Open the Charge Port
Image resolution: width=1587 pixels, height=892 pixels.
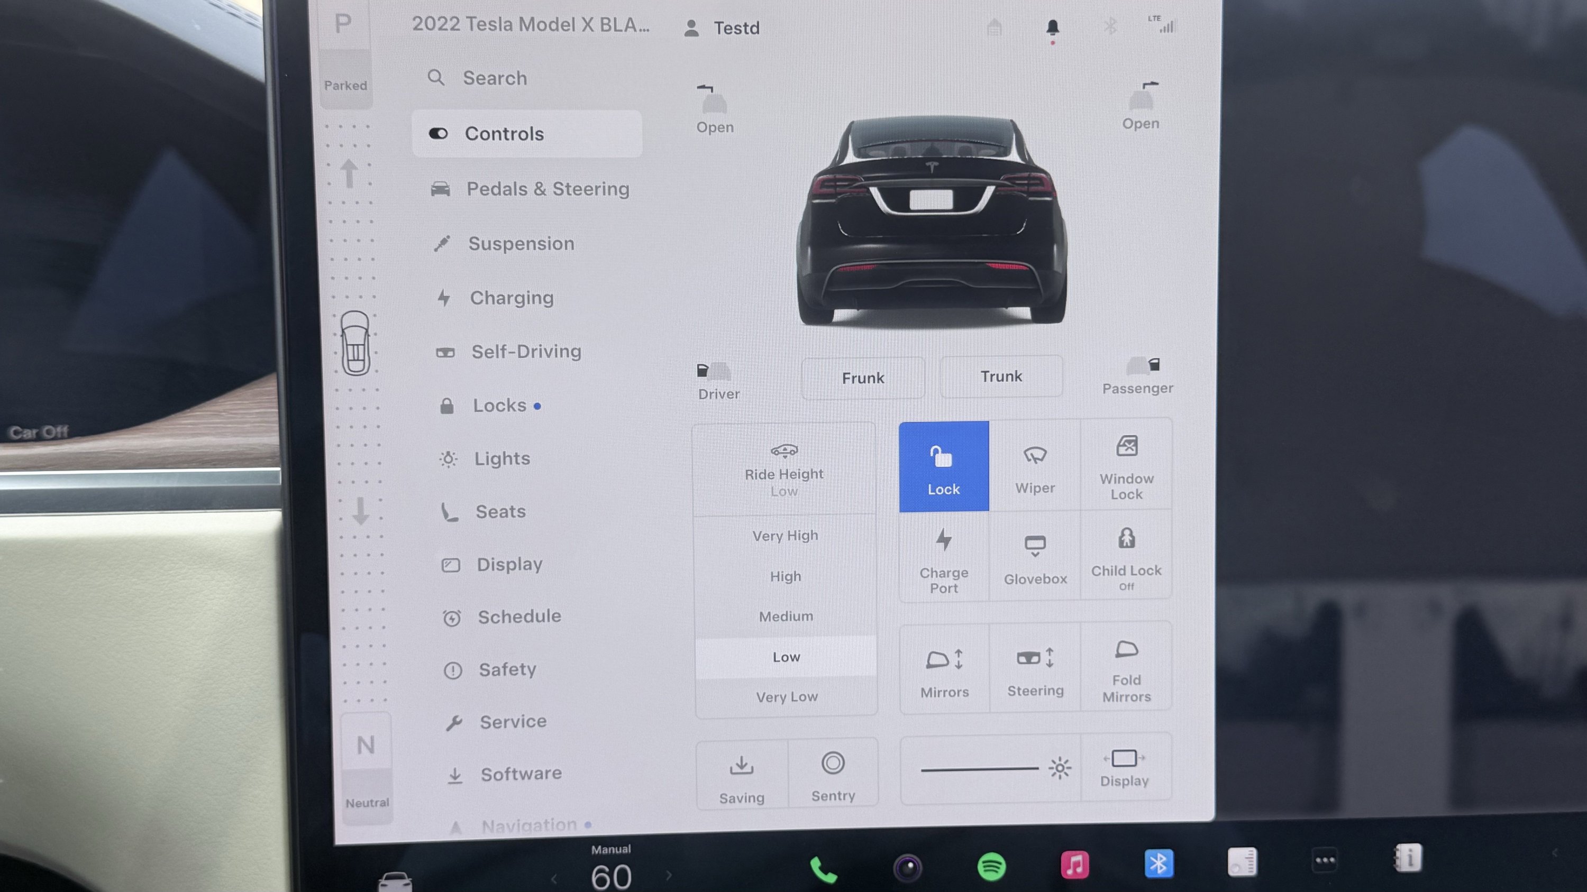pyautogui.click(x=944, y=558)
